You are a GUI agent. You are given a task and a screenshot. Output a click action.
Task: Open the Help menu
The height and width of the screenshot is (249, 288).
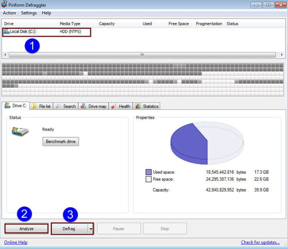pos(47,13)
